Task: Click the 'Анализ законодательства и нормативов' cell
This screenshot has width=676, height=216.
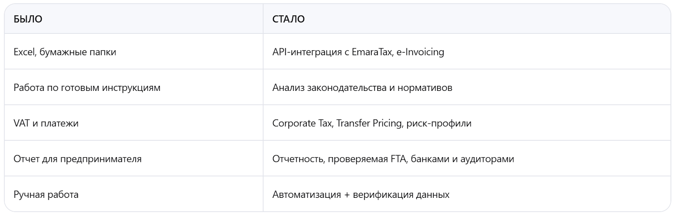Action: (x=362, y=88)
